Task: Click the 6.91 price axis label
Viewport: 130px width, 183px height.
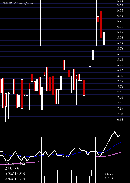Action: click(120, 119)
